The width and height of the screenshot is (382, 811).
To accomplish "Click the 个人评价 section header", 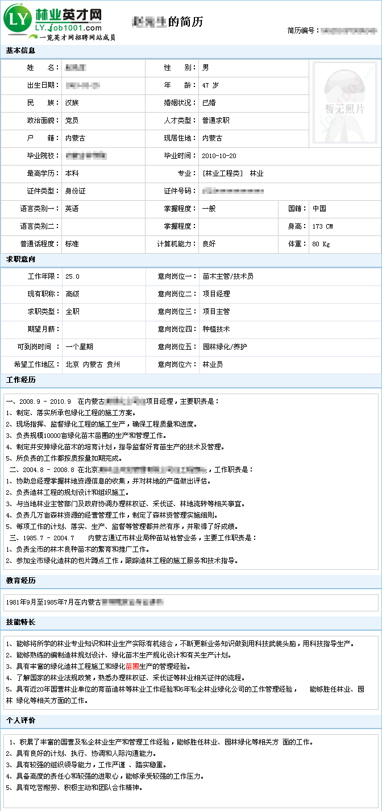I will (x=20, y=721).
